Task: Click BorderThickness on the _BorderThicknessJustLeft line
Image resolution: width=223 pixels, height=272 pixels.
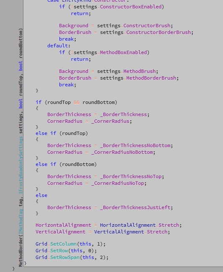Action: coord(69,207)
